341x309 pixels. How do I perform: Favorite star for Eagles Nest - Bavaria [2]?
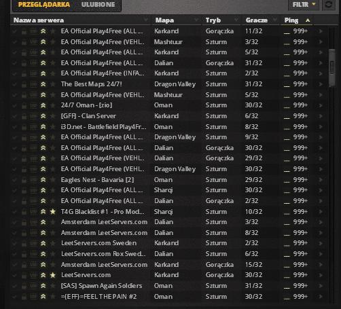tap(53, 180)
